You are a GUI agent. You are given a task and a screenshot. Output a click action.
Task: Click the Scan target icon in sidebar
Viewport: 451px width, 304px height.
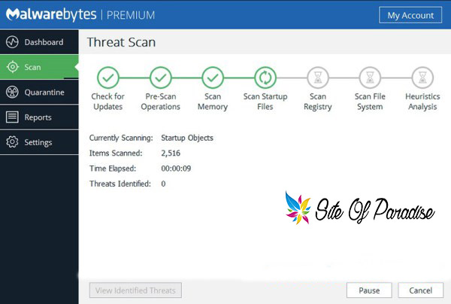12,67
